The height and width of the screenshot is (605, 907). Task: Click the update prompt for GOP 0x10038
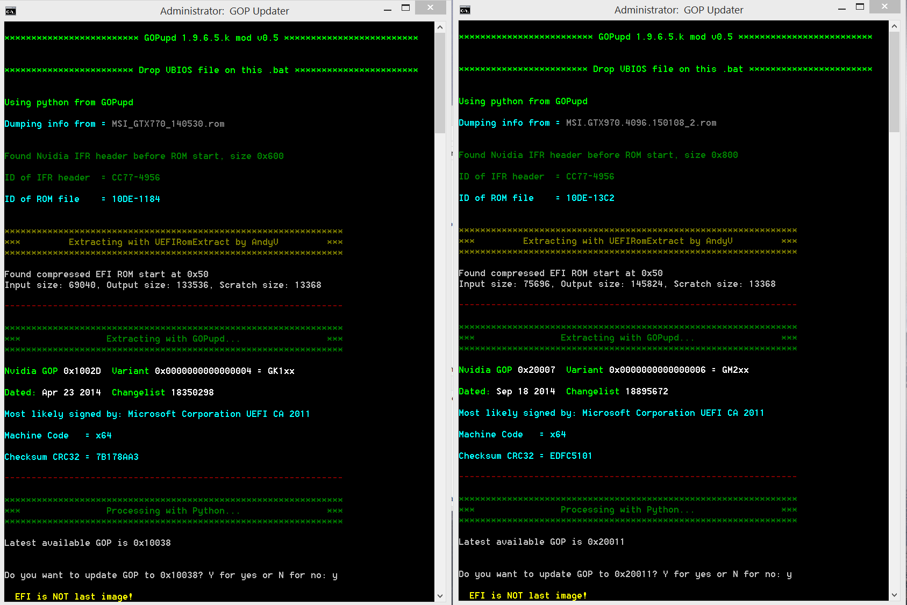[x=171, y=575]
